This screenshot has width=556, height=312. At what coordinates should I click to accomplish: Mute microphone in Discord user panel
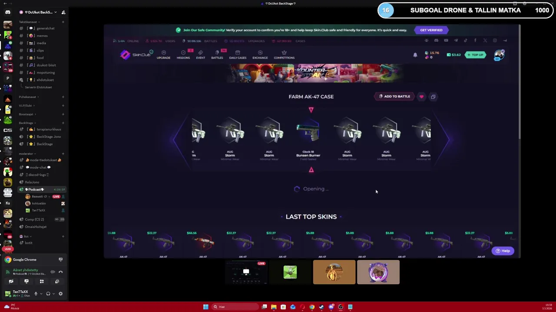pyautogui.click(x=36, y=294)
